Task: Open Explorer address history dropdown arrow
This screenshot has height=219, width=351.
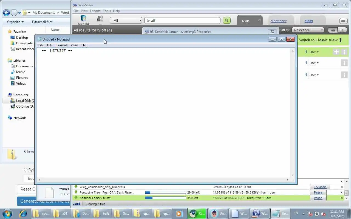Action: (x=19, y=13)
